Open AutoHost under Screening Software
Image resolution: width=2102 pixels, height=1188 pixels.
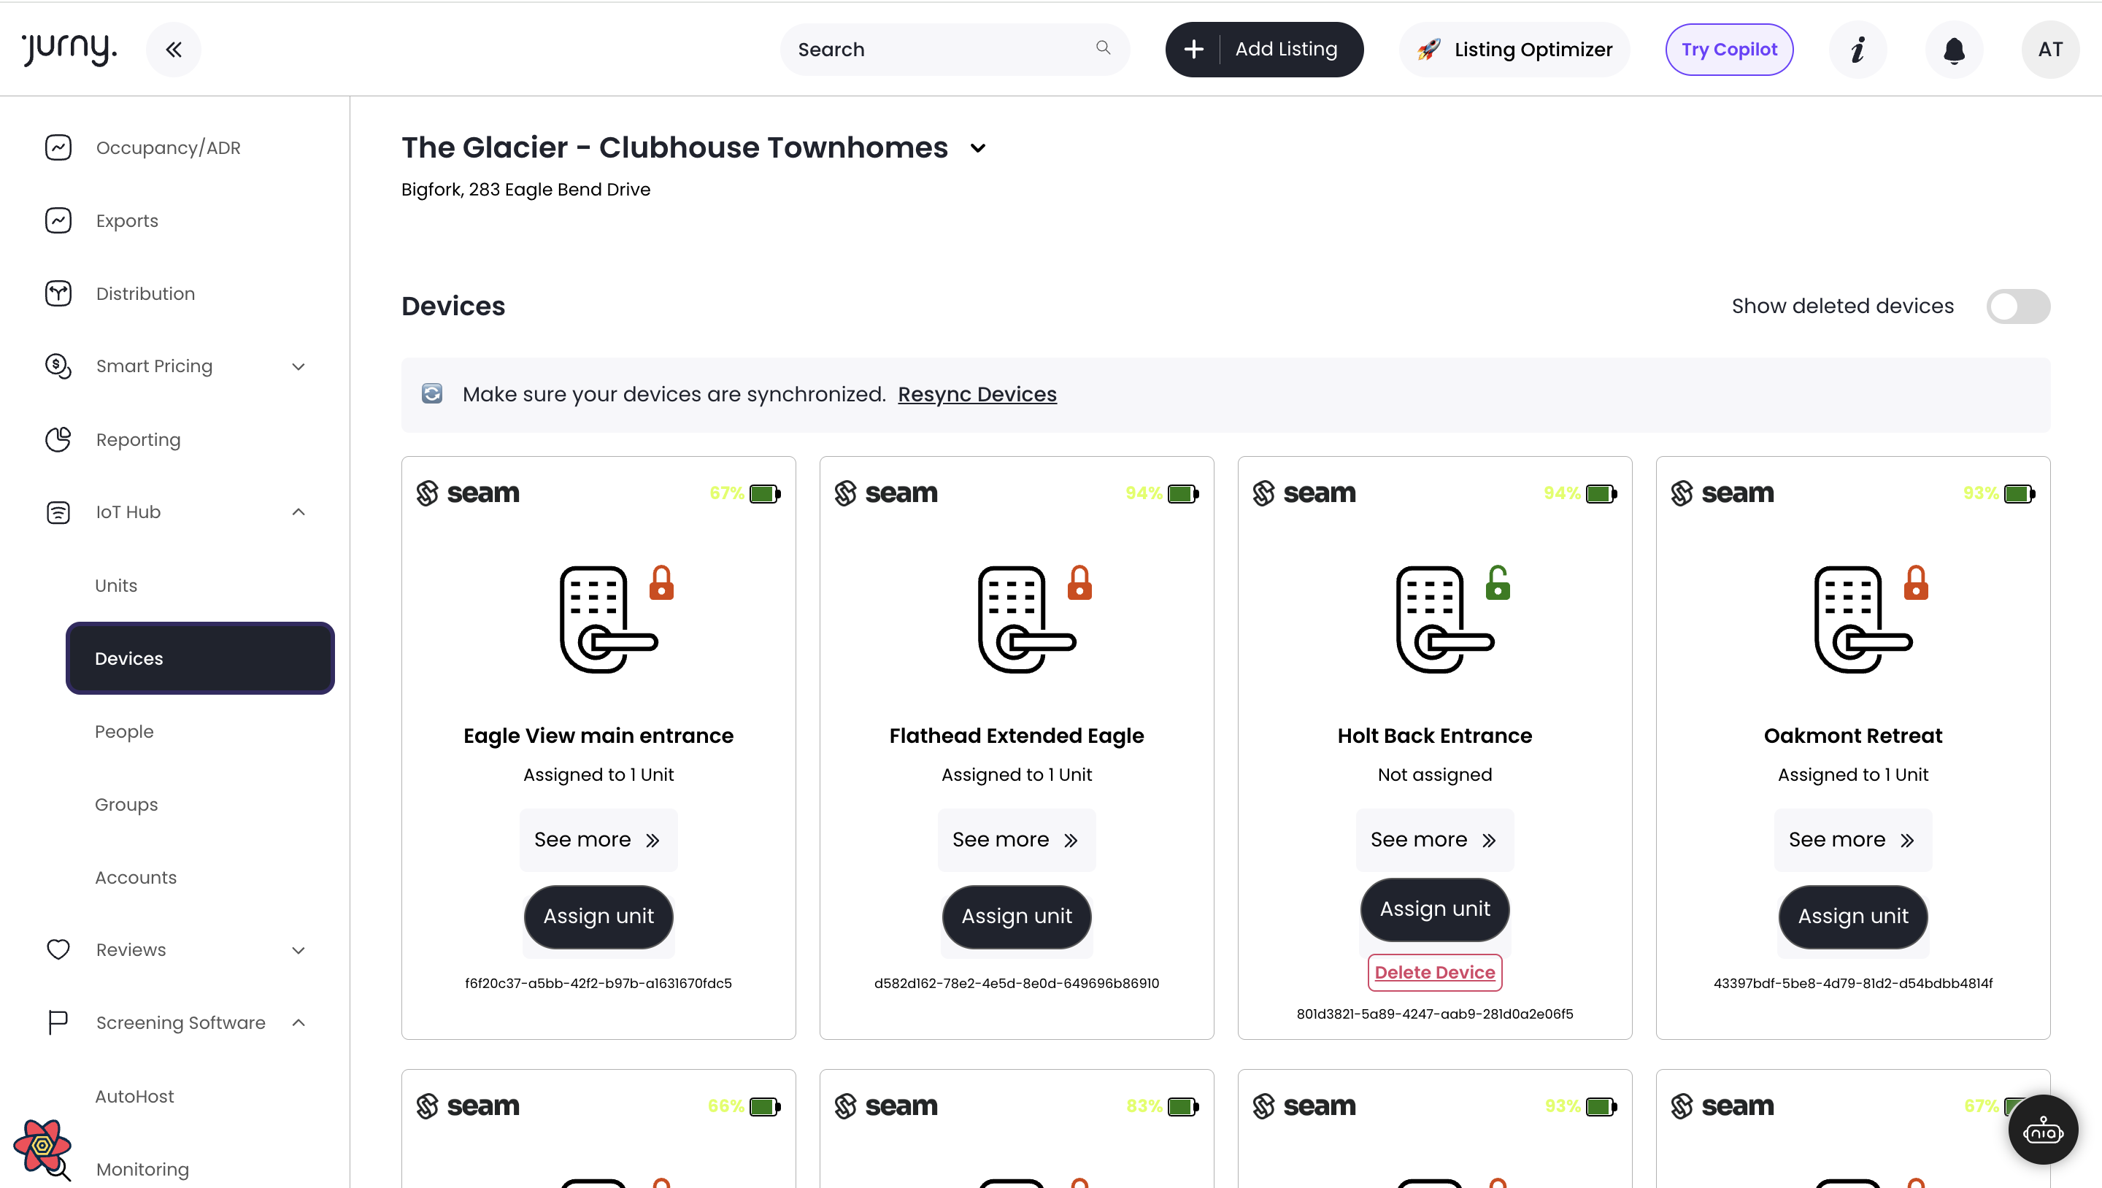click(x=134, y=1097)
